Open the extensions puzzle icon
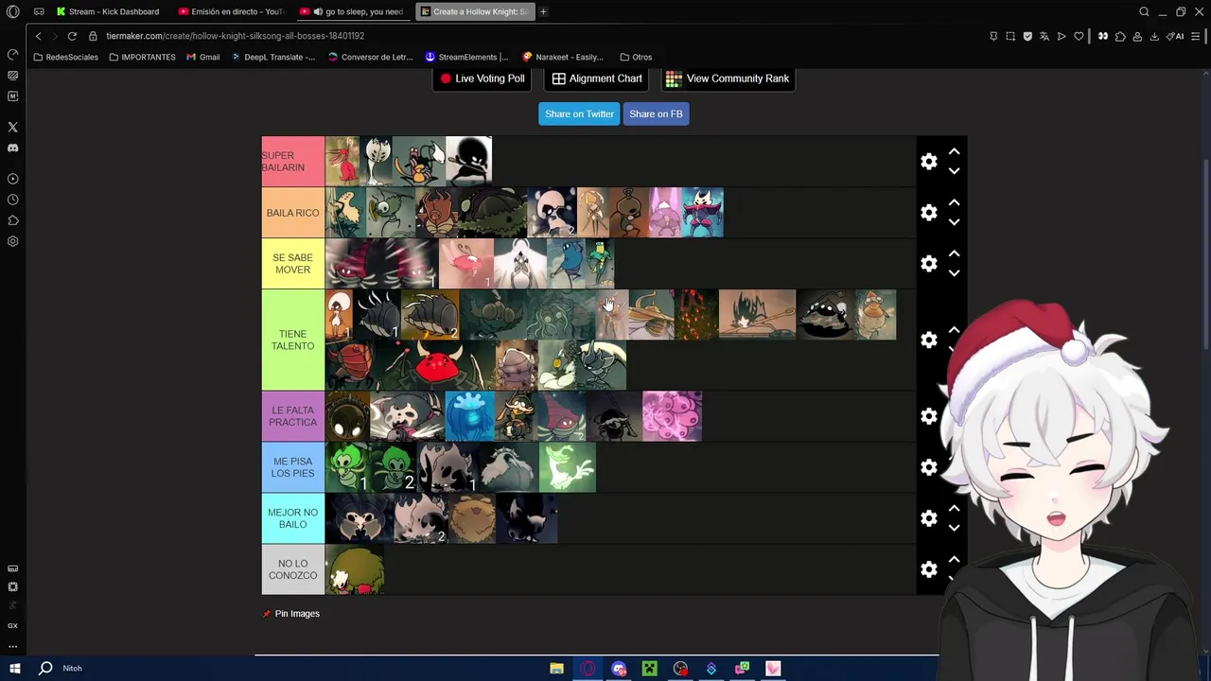 click(1120, 36)
